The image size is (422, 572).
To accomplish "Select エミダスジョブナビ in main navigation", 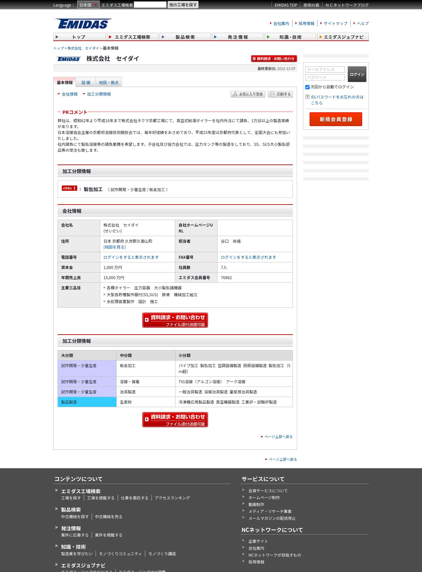I will (x=343, y=37).
